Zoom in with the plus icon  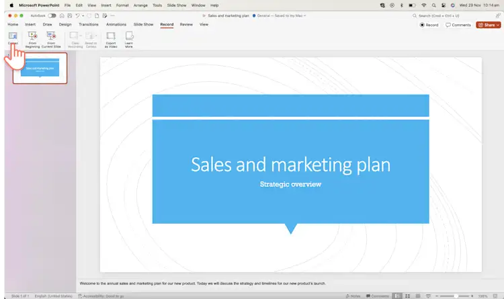(x=472, y=296)
